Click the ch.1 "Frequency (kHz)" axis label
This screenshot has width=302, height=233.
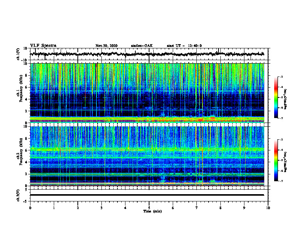click(21, 89)
